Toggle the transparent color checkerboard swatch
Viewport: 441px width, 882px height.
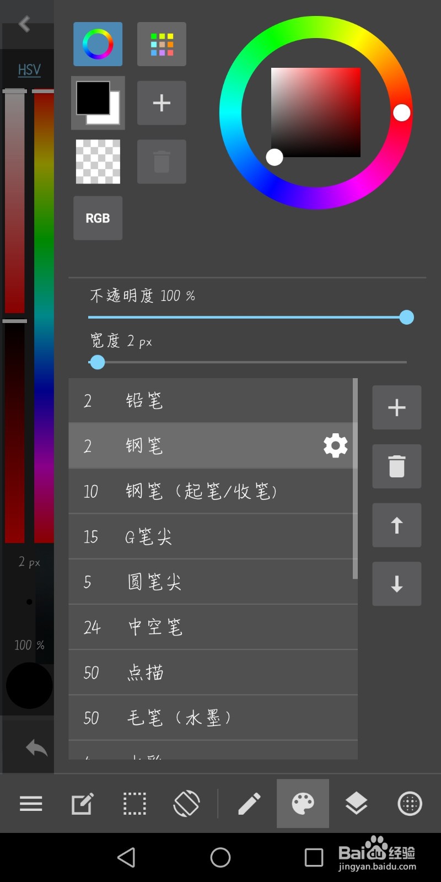click(98, 162)
